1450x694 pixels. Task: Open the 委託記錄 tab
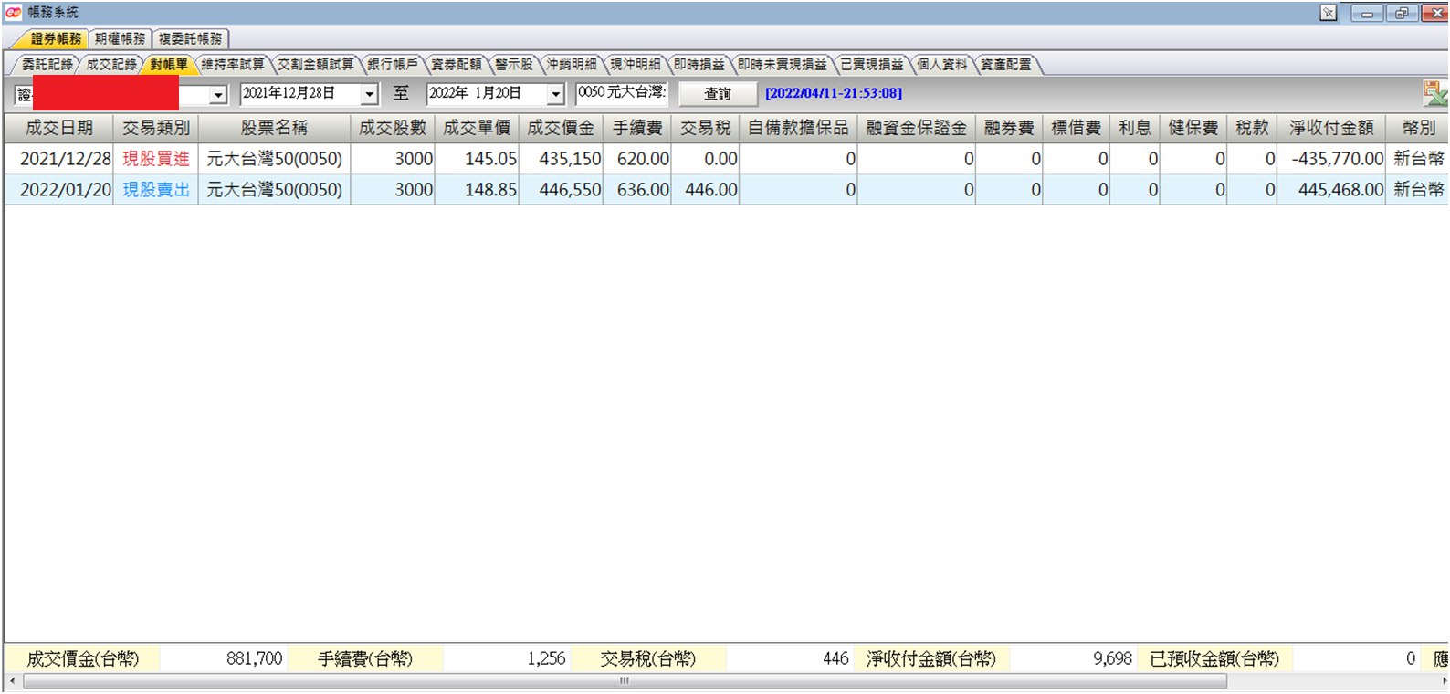(x=47, y=64)
